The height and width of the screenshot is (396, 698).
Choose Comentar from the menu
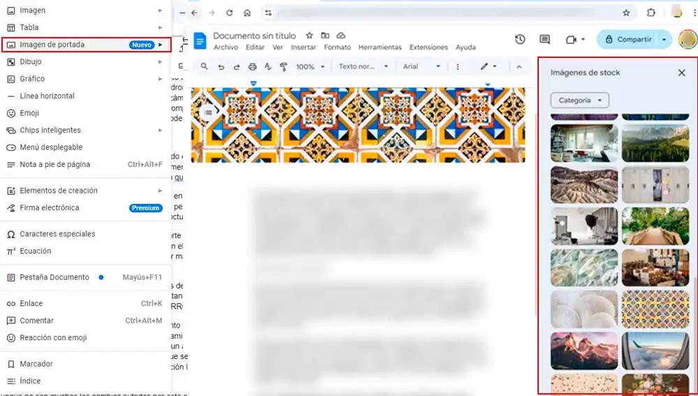click(85, 321)
